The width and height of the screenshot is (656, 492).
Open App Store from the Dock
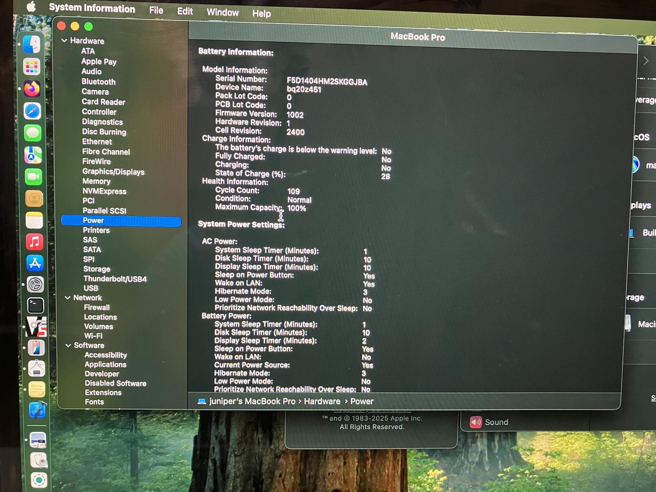tap(35, 263)
